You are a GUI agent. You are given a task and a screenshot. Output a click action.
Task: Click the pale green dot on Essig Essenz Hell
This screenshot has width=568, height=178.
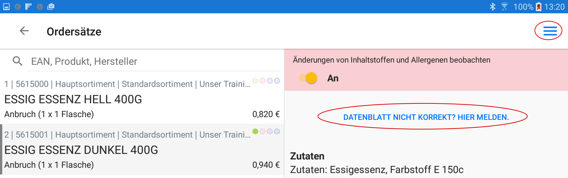point(255,81)
